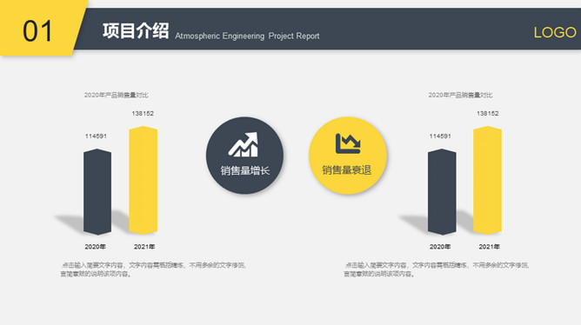The width and height of the screenshot is (581, 325).
Task: Click the yellow 01 section number
Action: click(37, 31)
